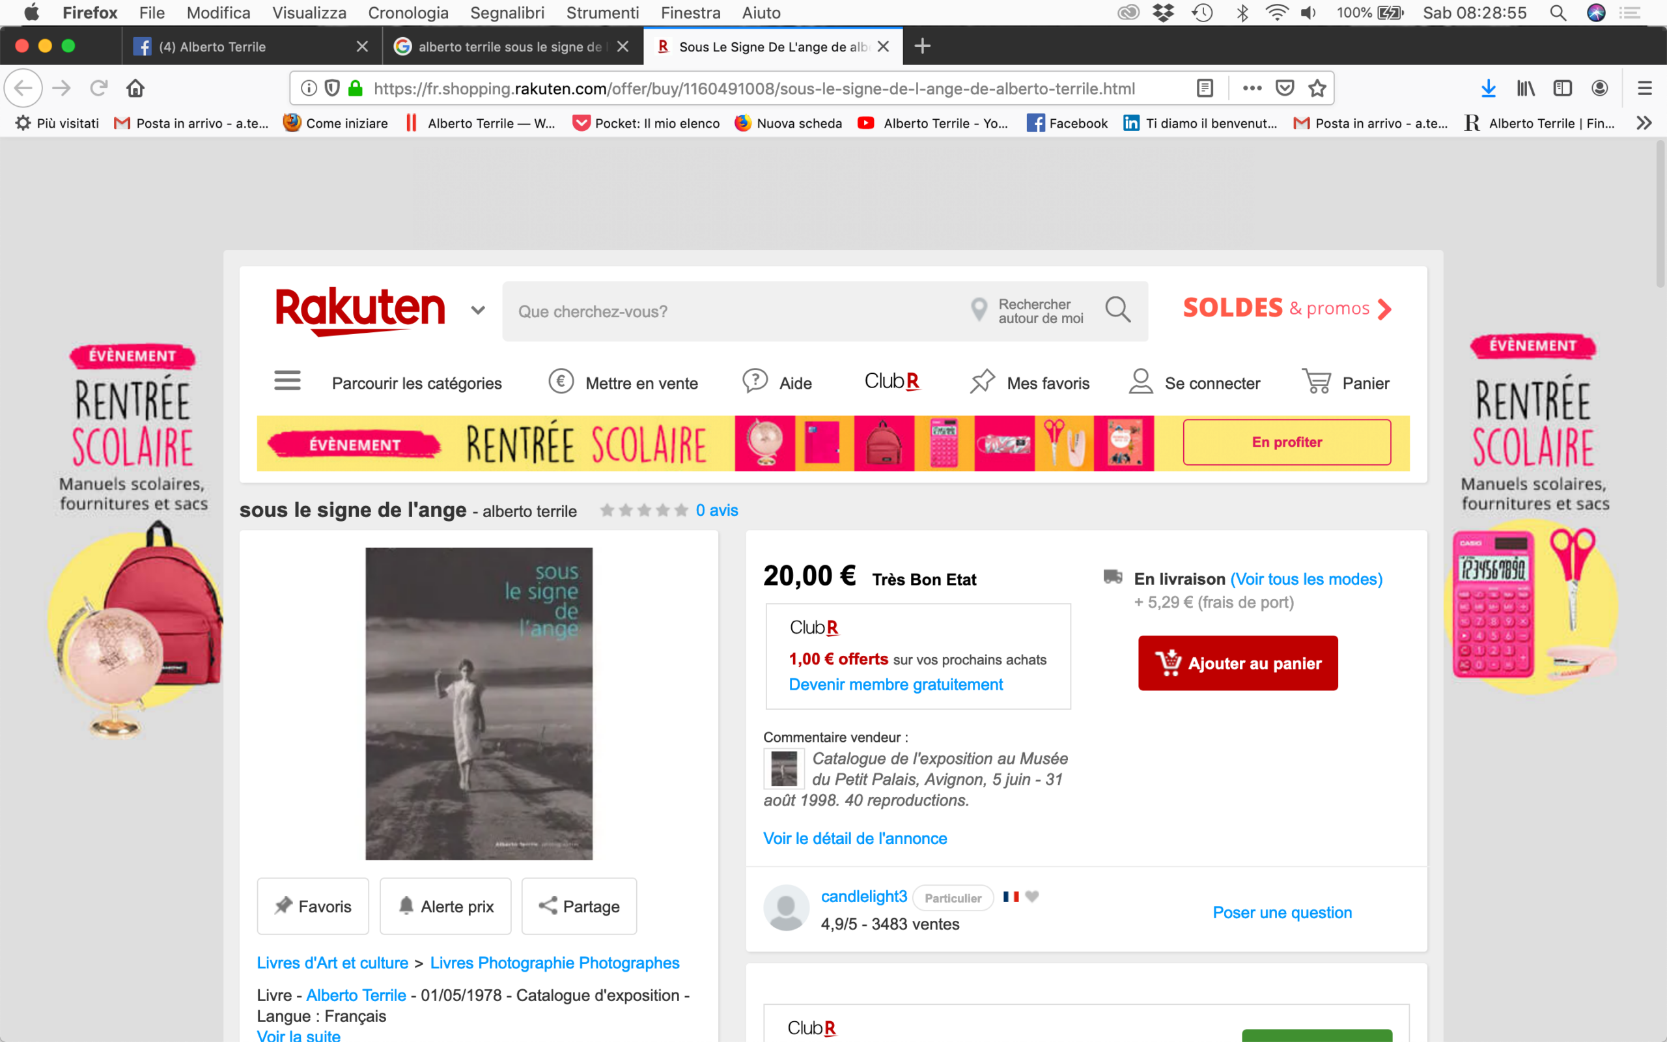Click the page vertical scrollbar

click(1659, 214)
